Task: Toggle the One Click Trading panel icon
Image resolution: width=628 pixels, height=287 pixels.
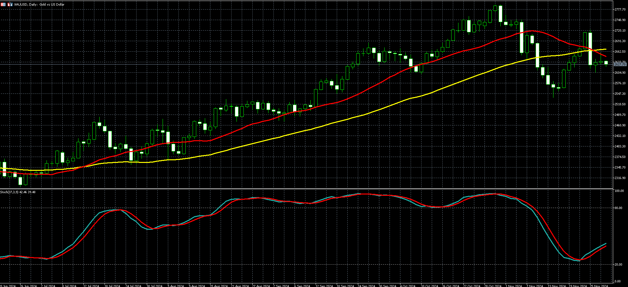Action: [x=10, y=4]
